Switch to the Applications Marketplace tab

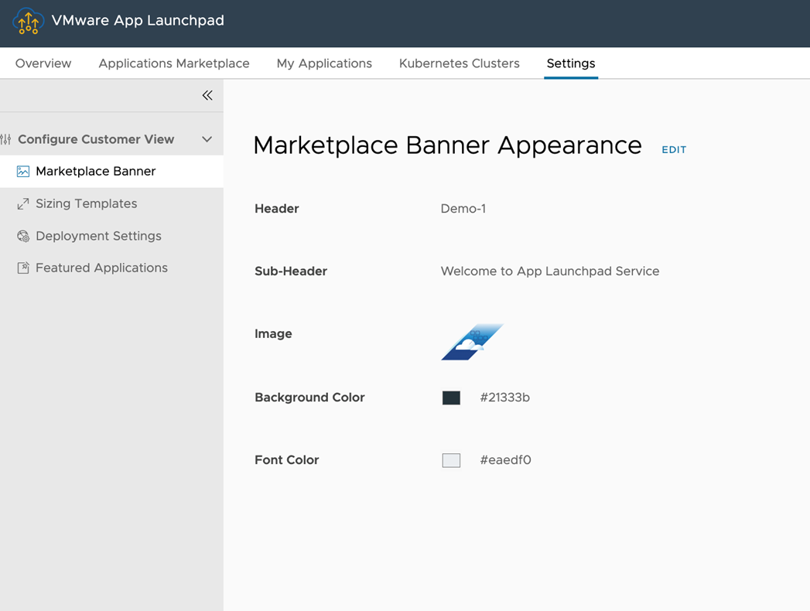(x=174, y=63)
